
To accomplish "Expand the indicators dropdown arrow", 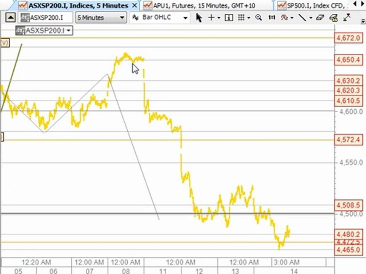I will coord(292,18).
